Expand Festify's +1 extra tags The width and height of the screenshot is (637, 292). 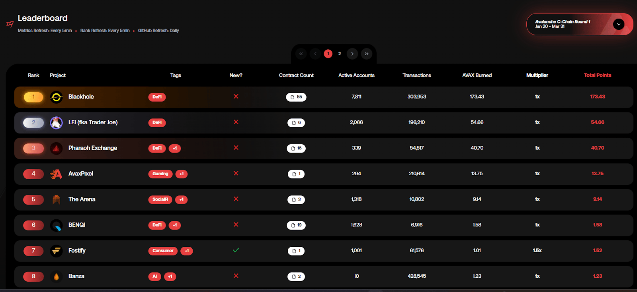tap(187, 251)
